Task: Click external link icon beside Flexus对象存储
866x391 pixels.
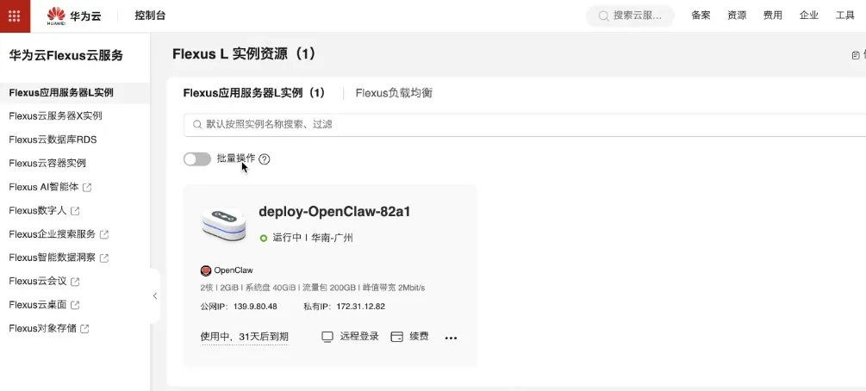Action: click(84, 329)
